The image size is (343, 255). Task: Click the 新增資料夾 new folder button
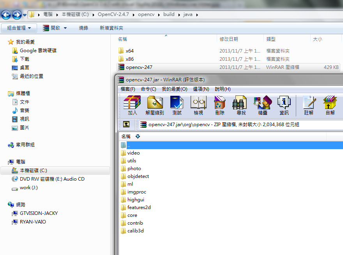coord(111,28)
